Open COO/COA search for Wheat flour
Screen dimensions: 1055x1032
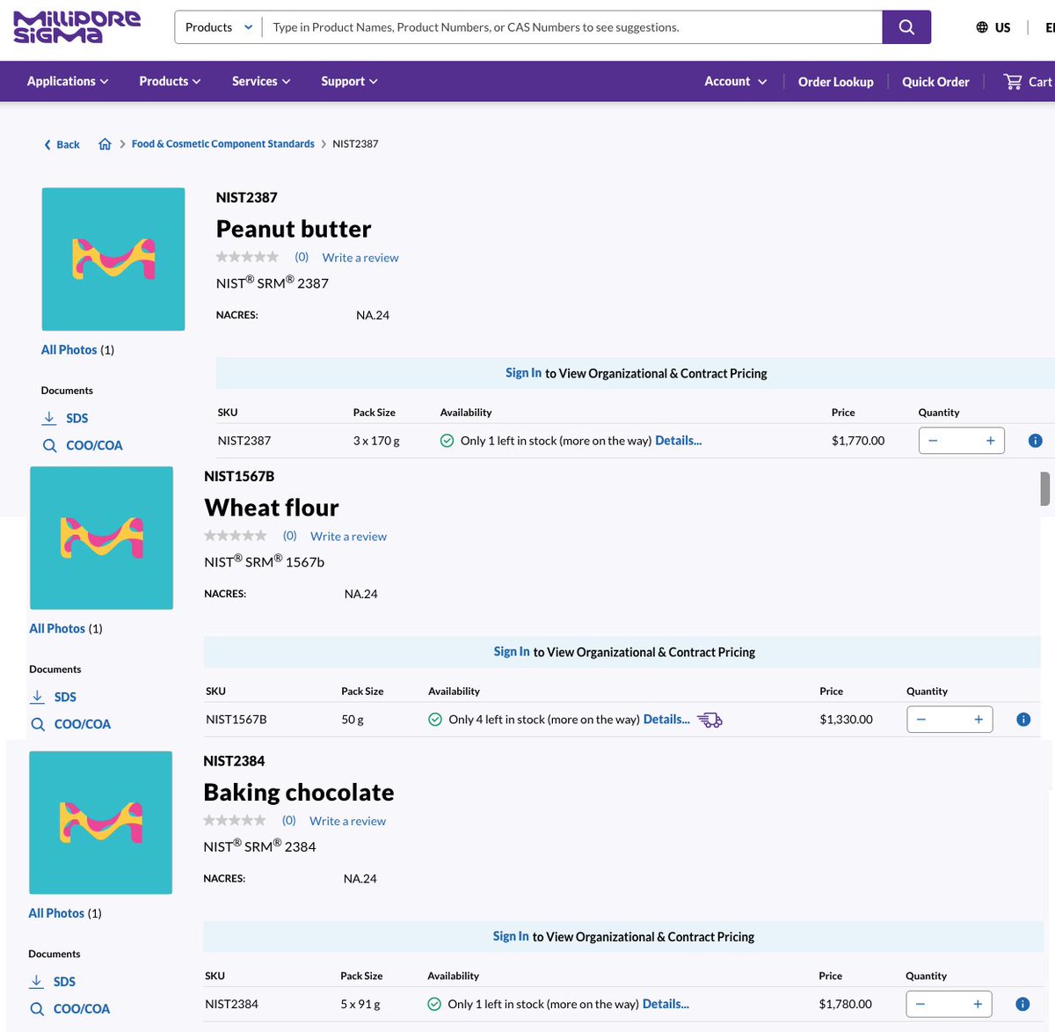pyautogui.click(x=70, y=724)
